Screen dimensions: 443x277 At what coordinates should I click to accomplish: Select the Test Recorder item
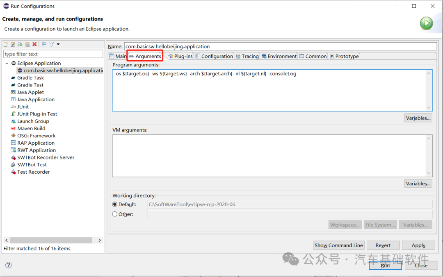(x=33, y=172)
